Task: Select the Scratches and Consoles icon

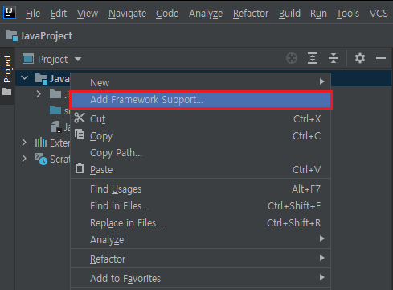Action: point(41,159)
